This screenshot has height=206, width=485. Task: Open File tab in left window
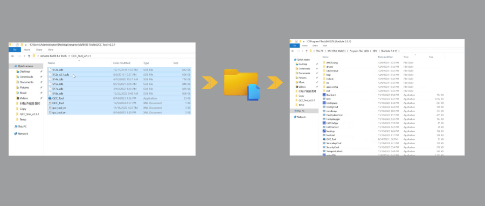[15, 49]
